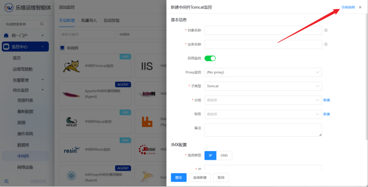
Task: Switch to the 批量导入 tab
Action: click(x=89, y=20)
